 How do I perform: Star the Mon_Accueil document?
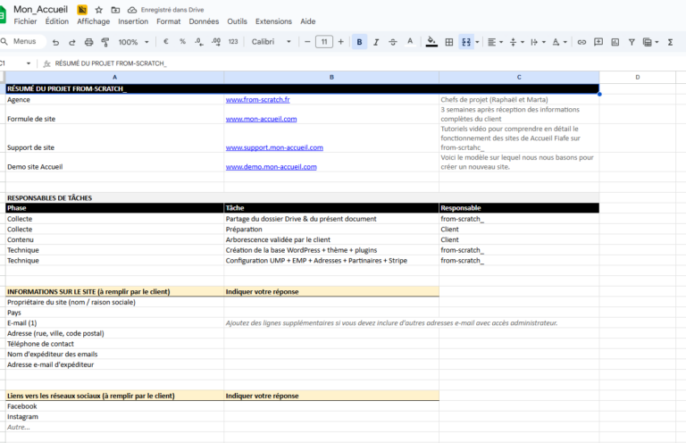click(98, 9)
